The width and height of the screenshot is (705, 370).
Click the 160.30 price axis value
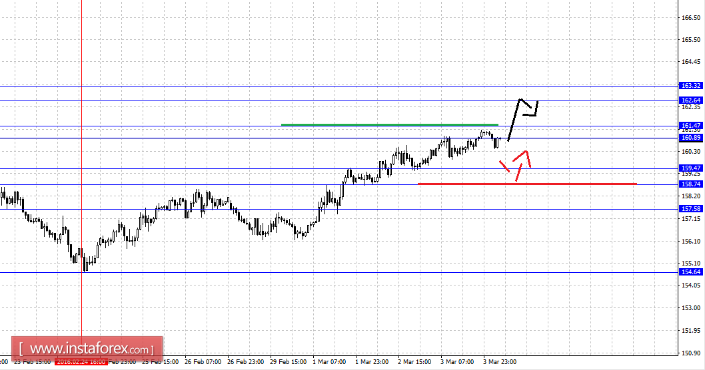(x=691, y=152)
